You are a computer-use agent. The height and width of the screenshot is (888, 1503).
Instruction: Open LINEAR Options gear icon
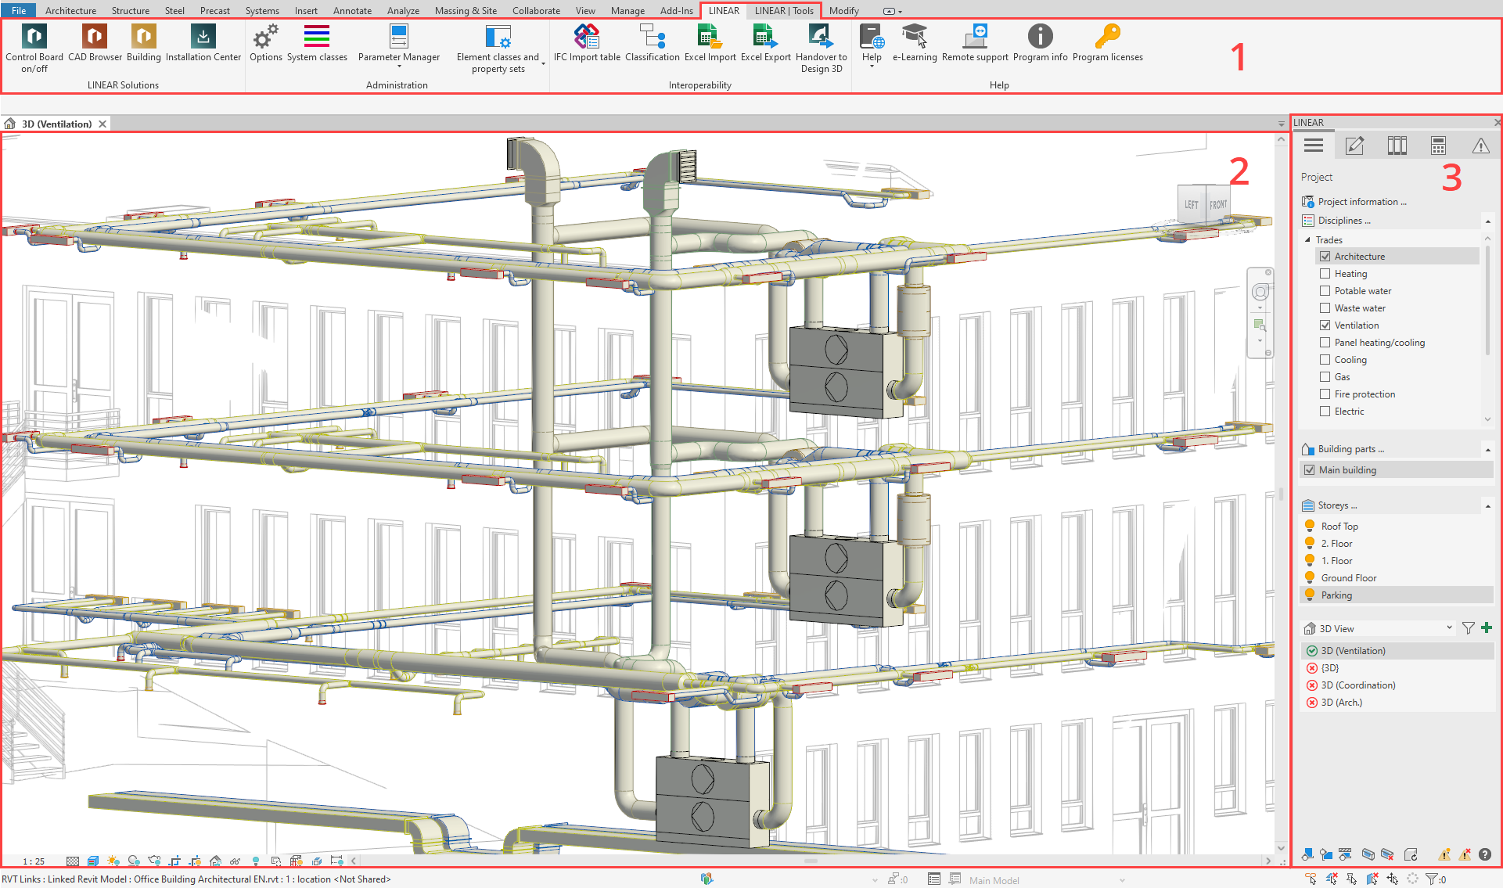click(x=266, y=36)
